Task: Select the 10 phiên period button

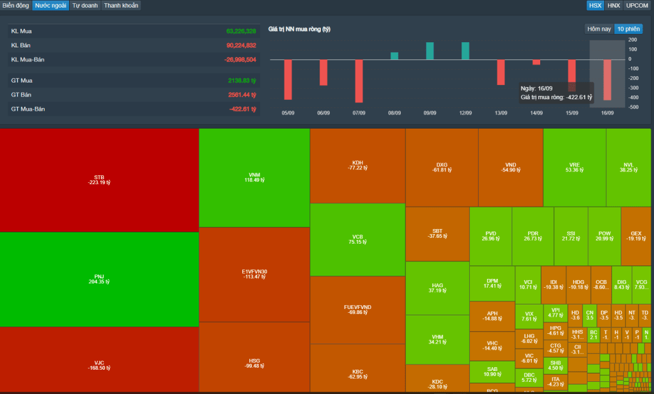Action: point(628,29)
